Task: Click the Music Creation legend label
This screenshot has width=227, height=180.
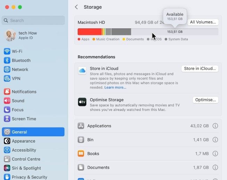Action: coord(108,39)
